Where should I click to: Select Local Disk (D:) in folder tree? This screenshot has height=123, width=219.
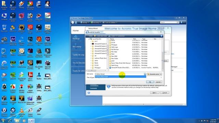(97, 39)
